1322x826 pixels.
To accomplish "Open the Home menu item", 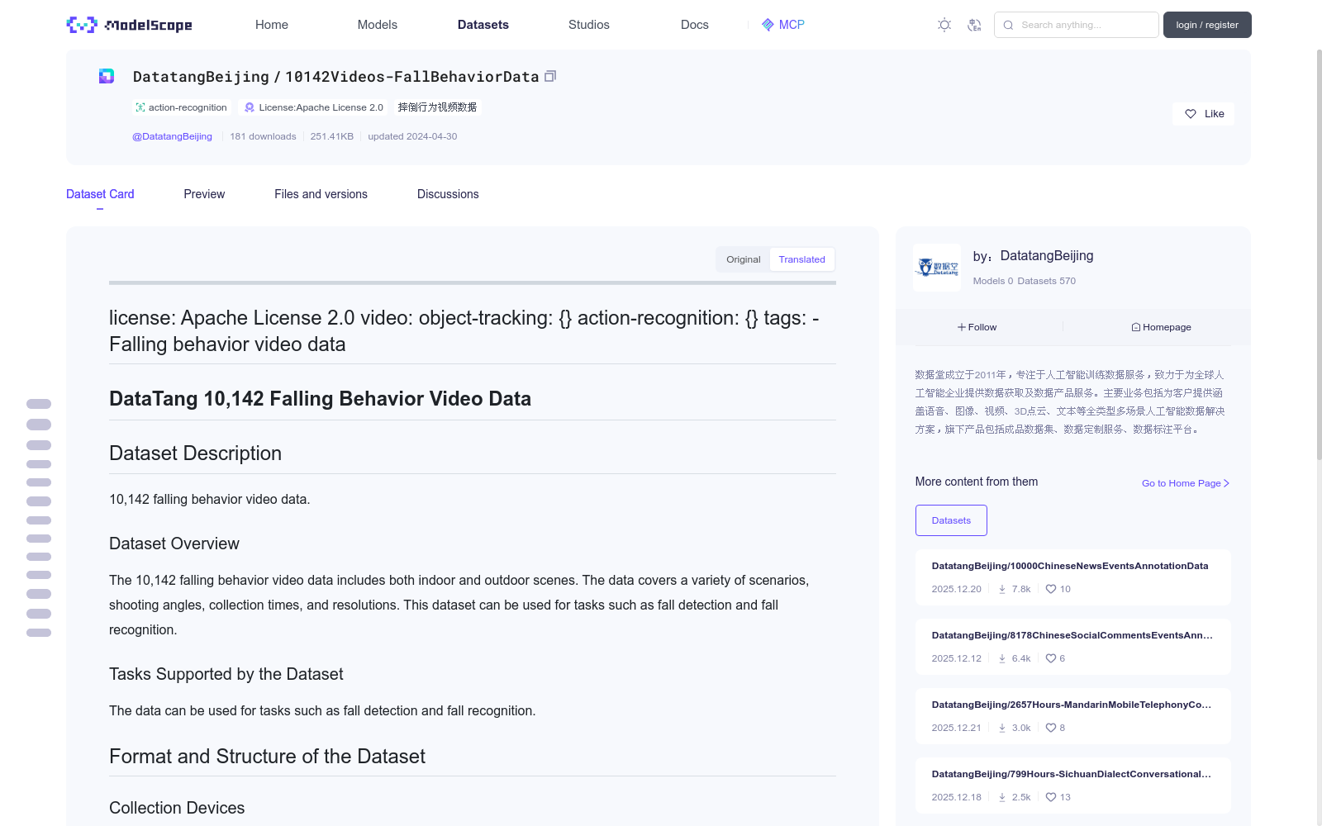I will pos(272,25).
